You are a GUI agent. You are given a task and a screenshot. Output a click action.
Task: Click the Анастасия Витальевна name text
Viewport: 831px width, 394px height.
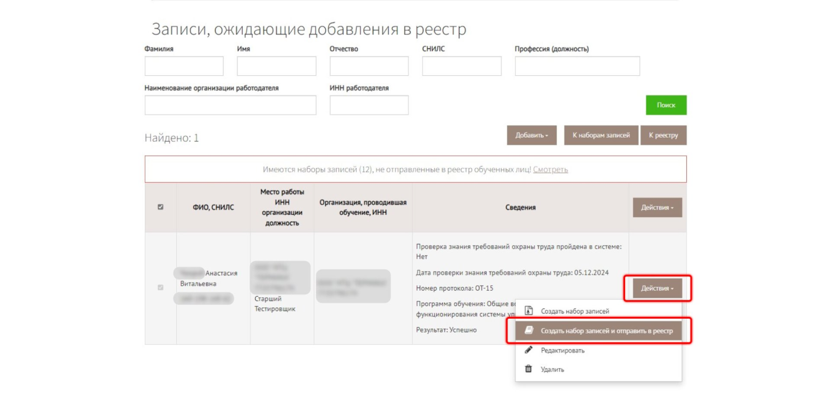[209, 278]
